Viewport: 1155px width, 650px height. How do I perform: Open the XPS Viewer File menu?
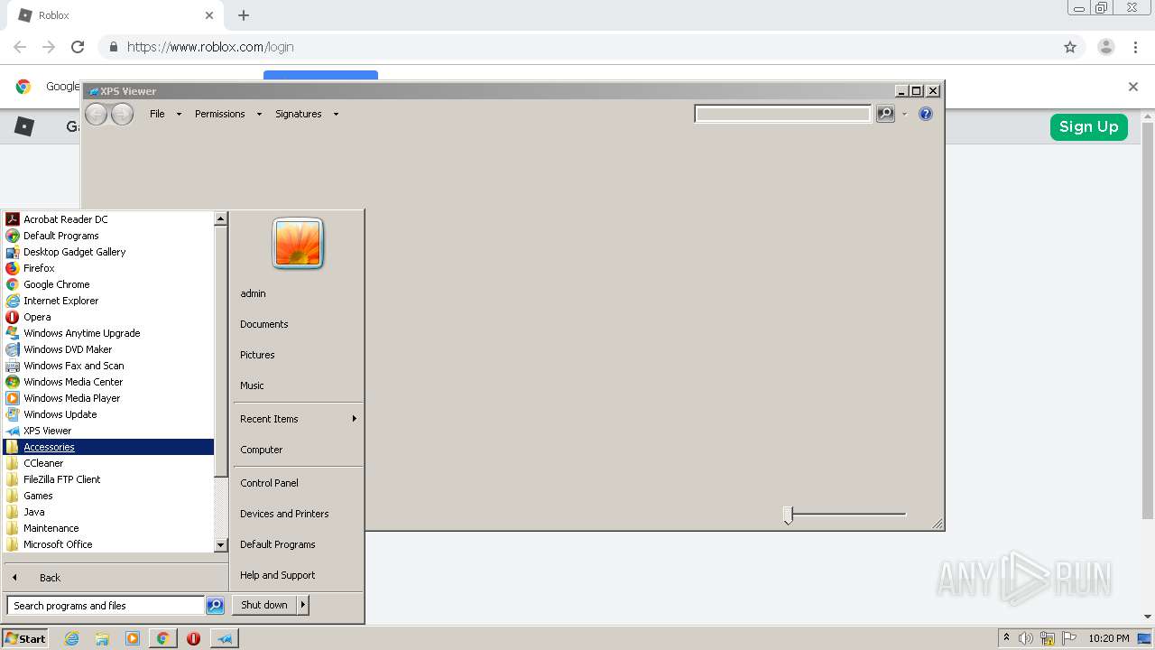(165, 114)
